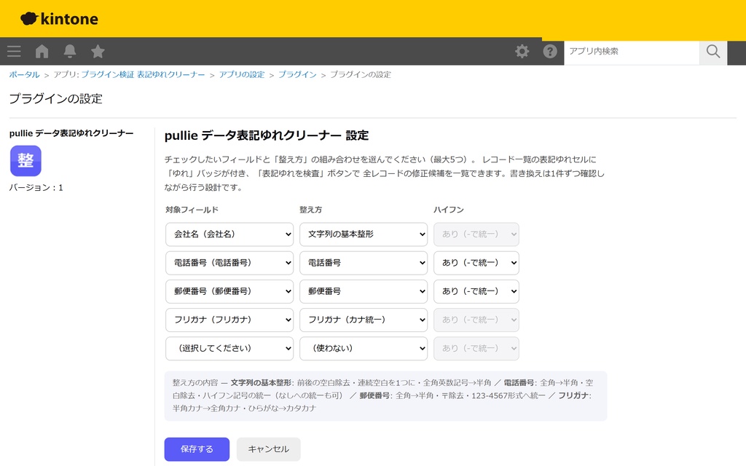The width and height of the screenshot is (746, 466).
Task: Open the フリガナ（フリガナ） field dropdown
Action: click(x=229, y=320)
